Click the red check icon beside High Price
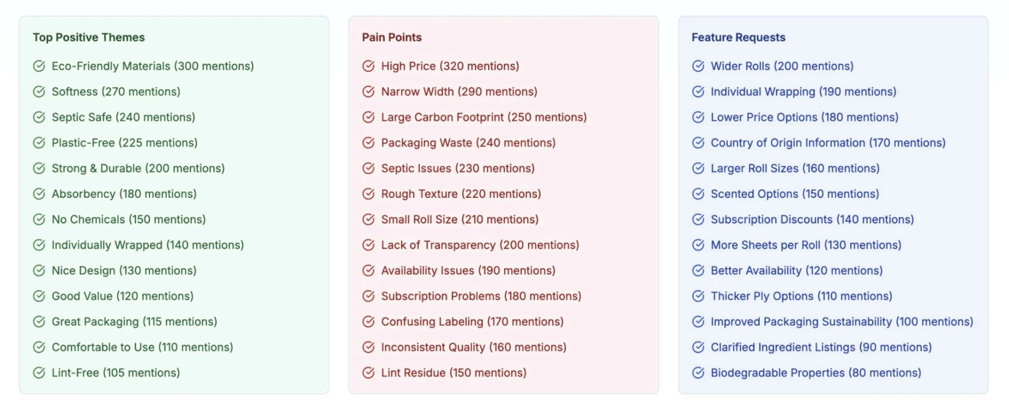The height and width of the screenshot is (411, 1009). [368, 66]
